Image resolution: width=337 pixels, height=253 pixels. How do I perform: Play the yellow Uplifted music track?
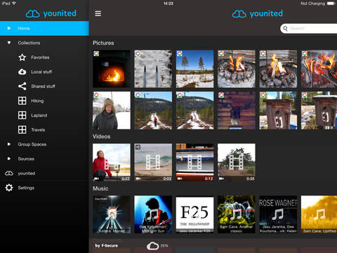[319, 214]
